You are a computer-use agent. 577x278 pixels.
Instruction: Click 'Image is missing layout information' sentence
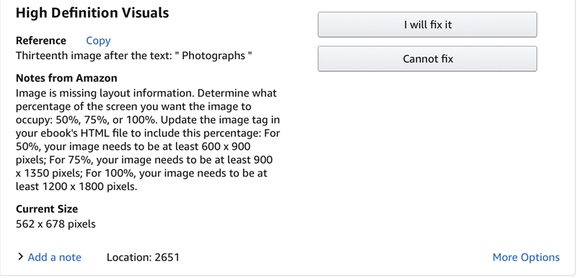coord(105,94)
